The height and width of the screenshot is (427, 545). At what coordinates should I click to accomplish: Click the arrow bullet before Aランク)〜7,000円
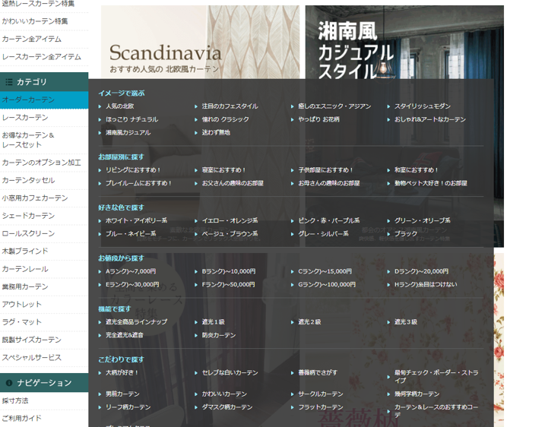pyautogui.click(x=100, y=271)
